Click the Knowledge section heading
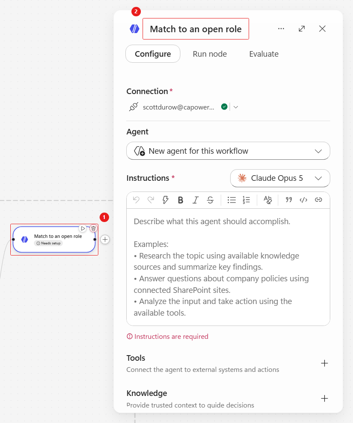Viewport: 353px width, 423px height. (x=147, y=393)
